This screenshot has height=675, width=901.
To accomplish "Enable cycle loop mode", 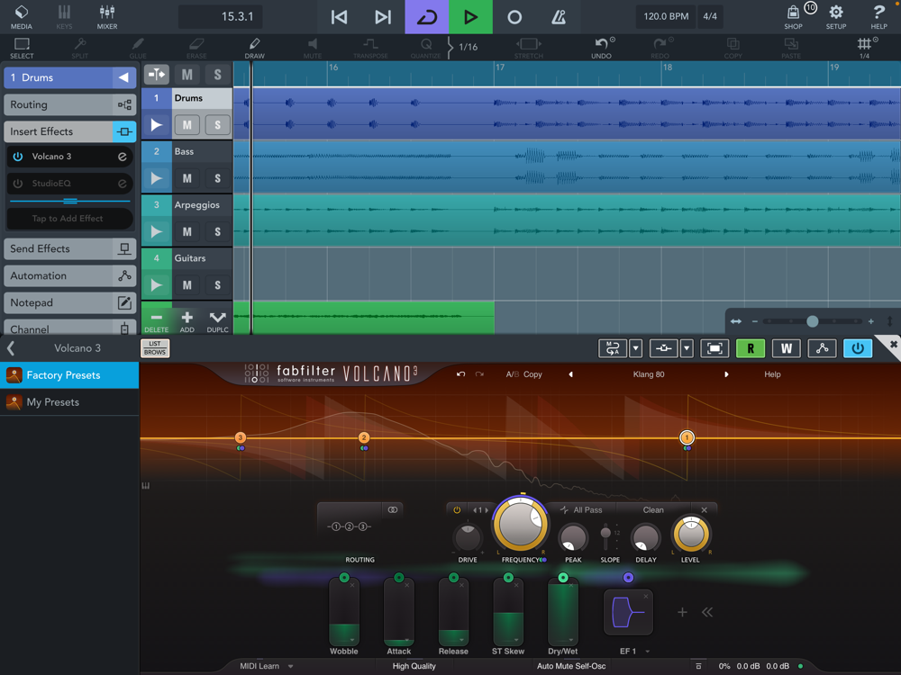I will [x=426, y=17].
